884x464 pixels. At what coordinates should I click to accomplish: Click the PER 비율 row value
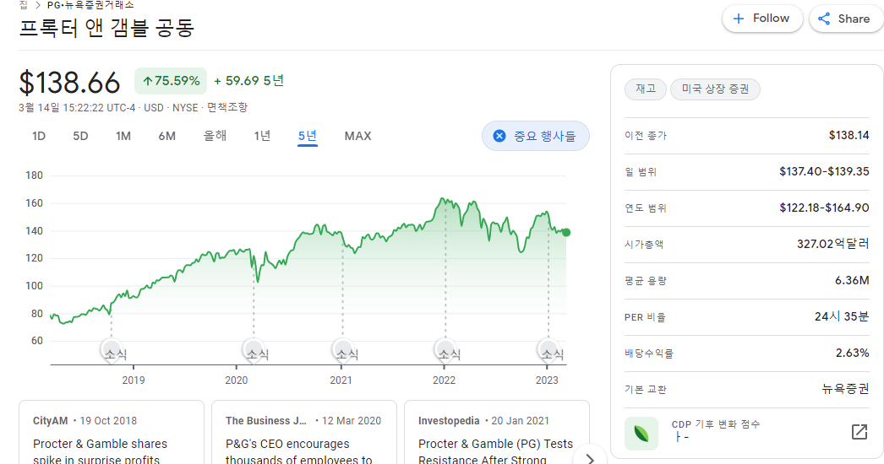tap(842, 316)
